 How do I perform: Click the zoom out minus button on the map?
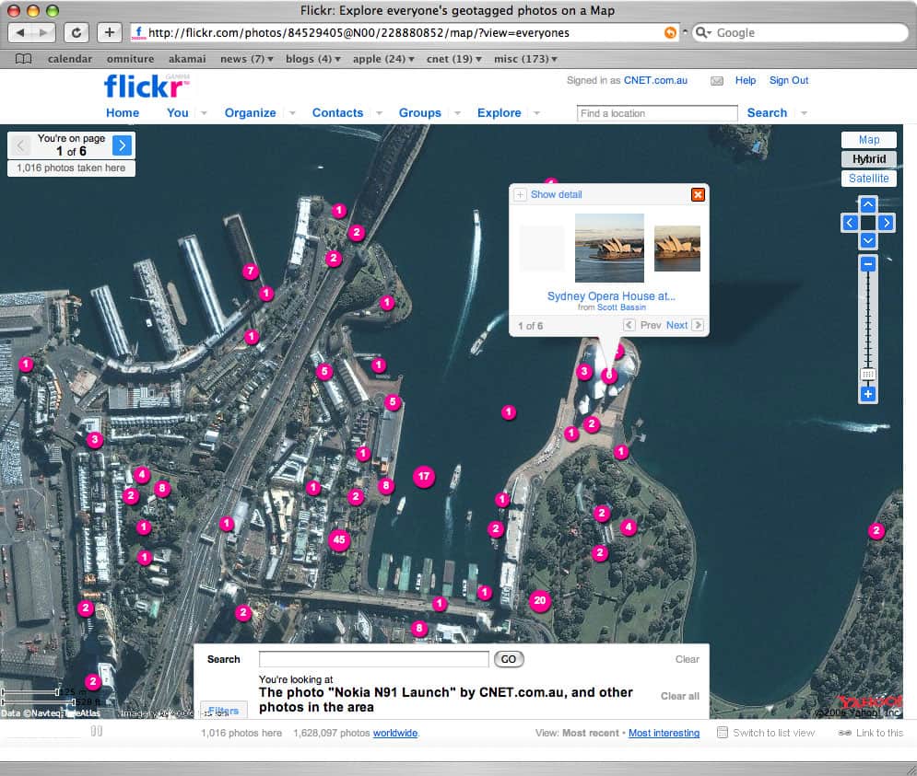[868, 264]
